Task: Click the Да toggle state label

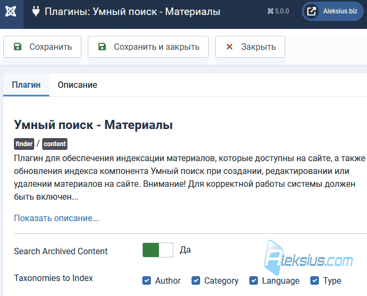Action: 185,250
